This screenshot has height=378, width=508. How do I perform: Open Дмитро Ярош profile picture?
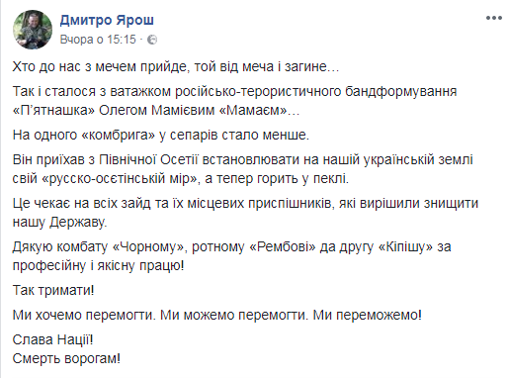click(x=33, y=30)
